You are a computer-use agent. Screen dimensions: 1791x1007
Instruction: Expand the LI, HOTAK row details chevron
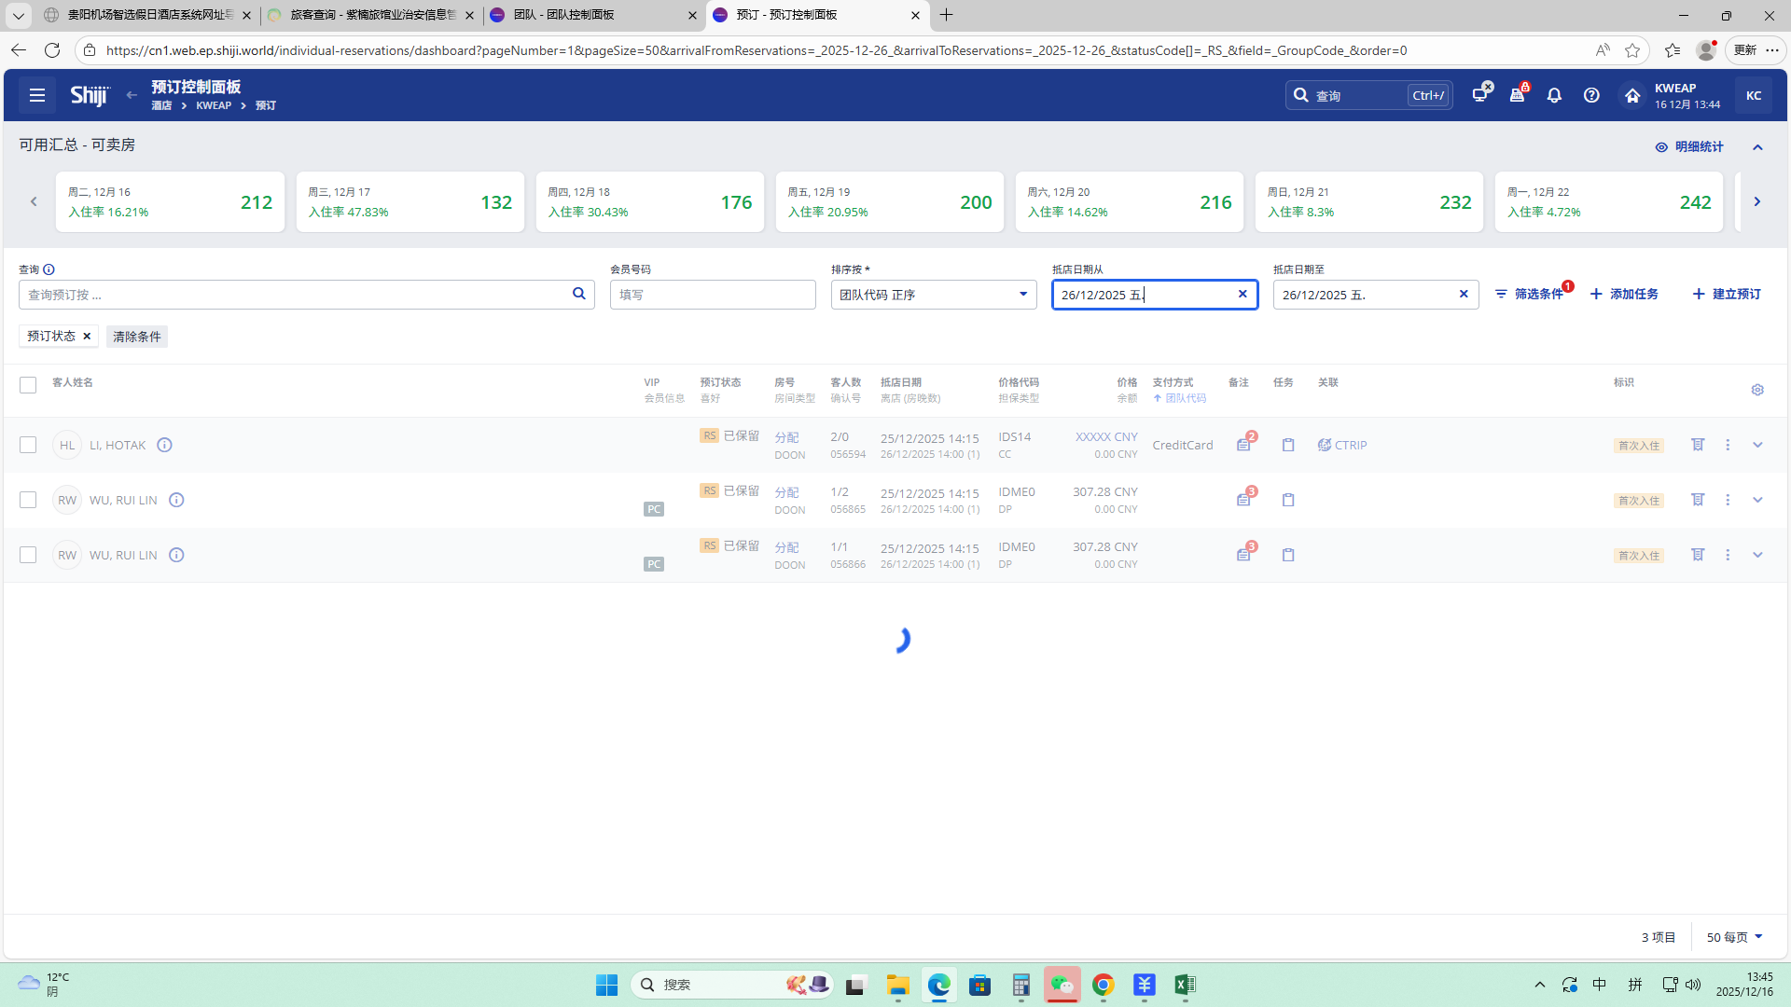(1757, 445)
